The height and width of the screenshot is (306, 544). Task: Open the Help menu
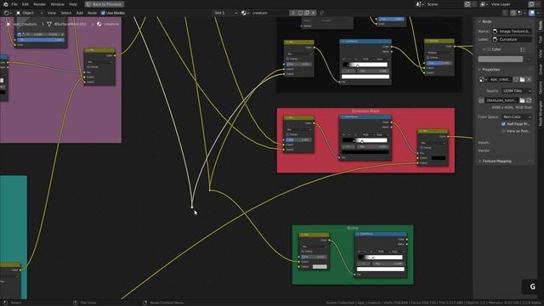73,4
